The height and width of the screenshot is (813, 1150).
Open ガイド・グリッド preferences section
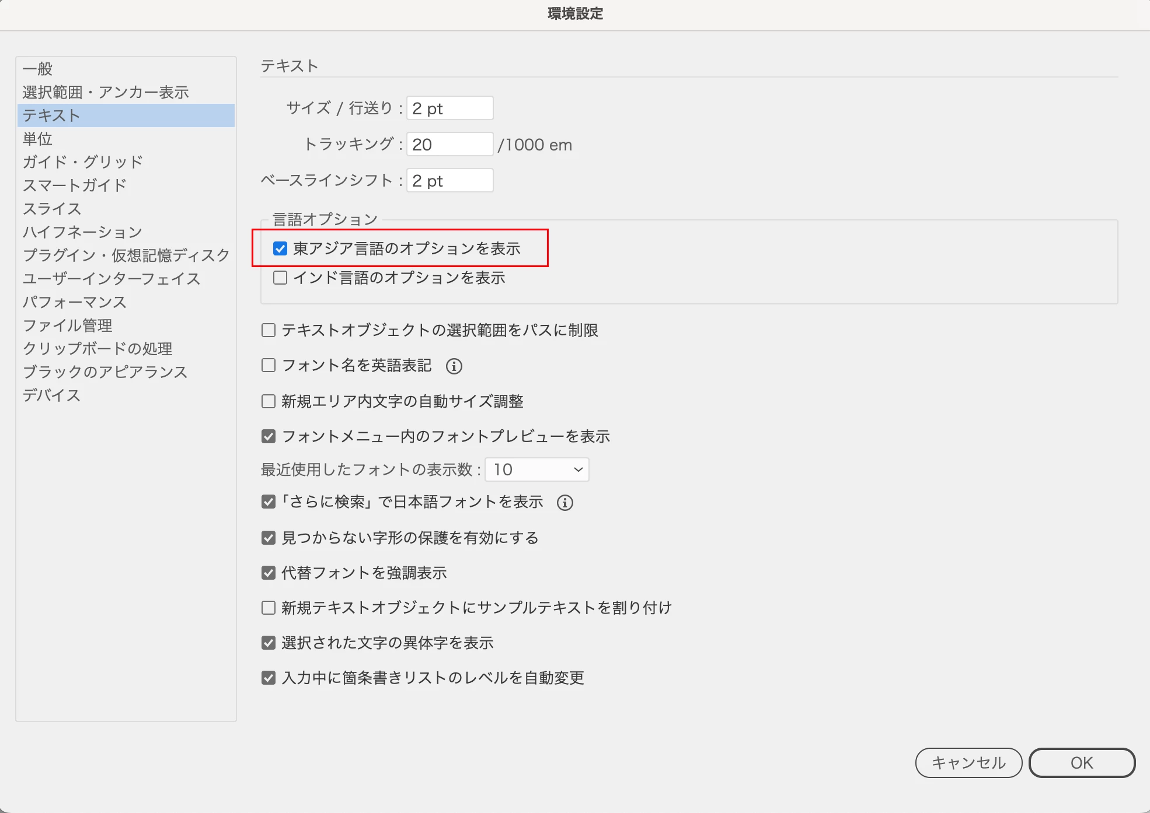tap(82, 162)
